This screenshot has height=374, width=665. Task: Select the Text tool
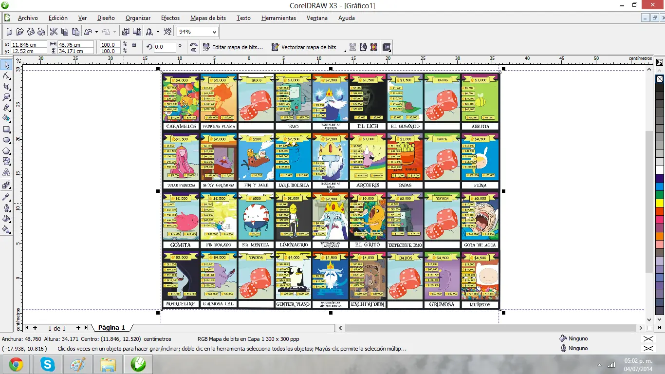click(7, 172)
